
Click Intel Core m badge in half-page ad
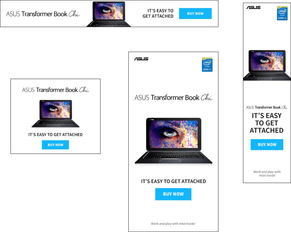point(207,65)
